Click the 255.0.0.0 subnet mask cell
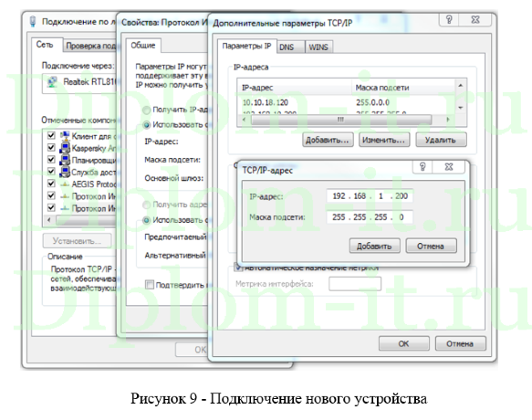Viewport: 532px width, 420px height. click(372, 102)
